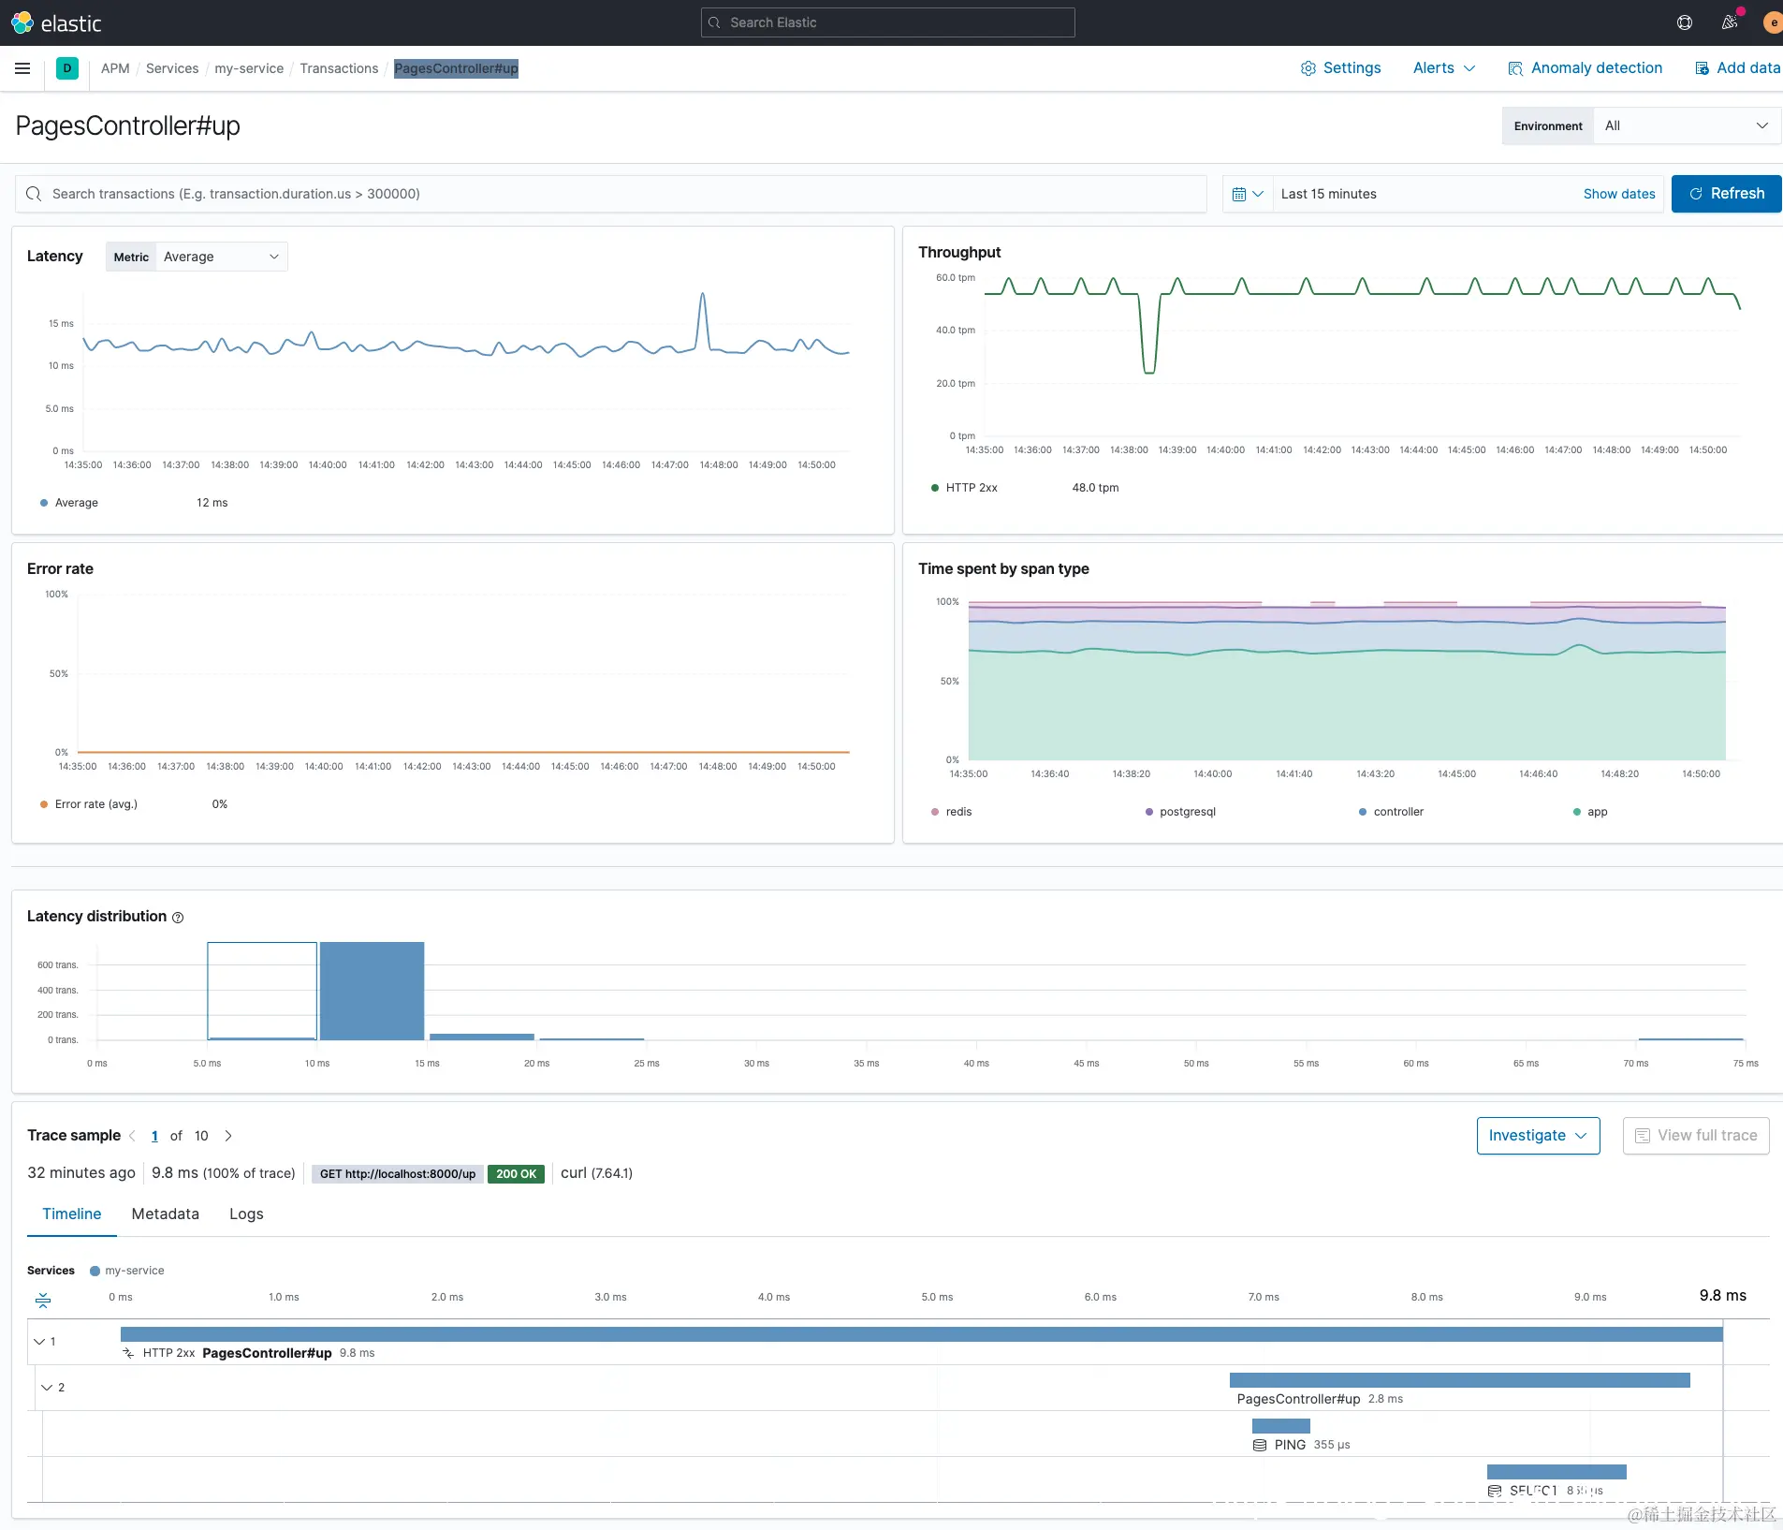Open the Investigate dropdown
The image size is (1783, 1530).
(1538, 1136)
